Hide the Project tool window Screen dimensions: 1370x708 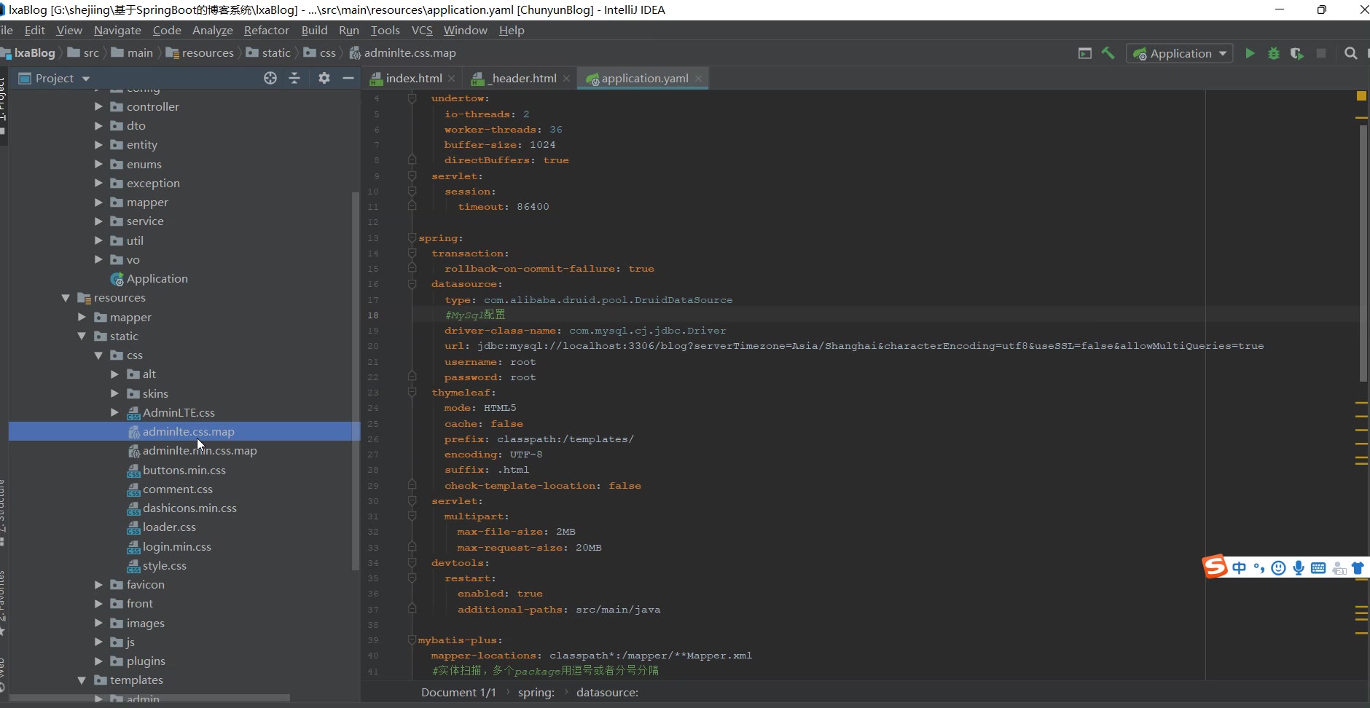348,78
